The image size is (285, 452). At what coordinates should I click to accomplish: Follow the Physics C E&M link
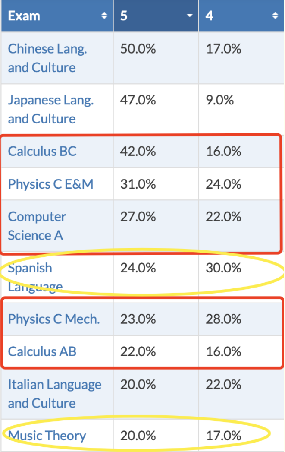(51, 184)
